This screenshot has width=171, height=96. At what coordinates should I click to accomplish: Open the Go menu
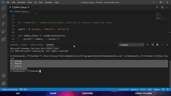(x=36, y=2)
